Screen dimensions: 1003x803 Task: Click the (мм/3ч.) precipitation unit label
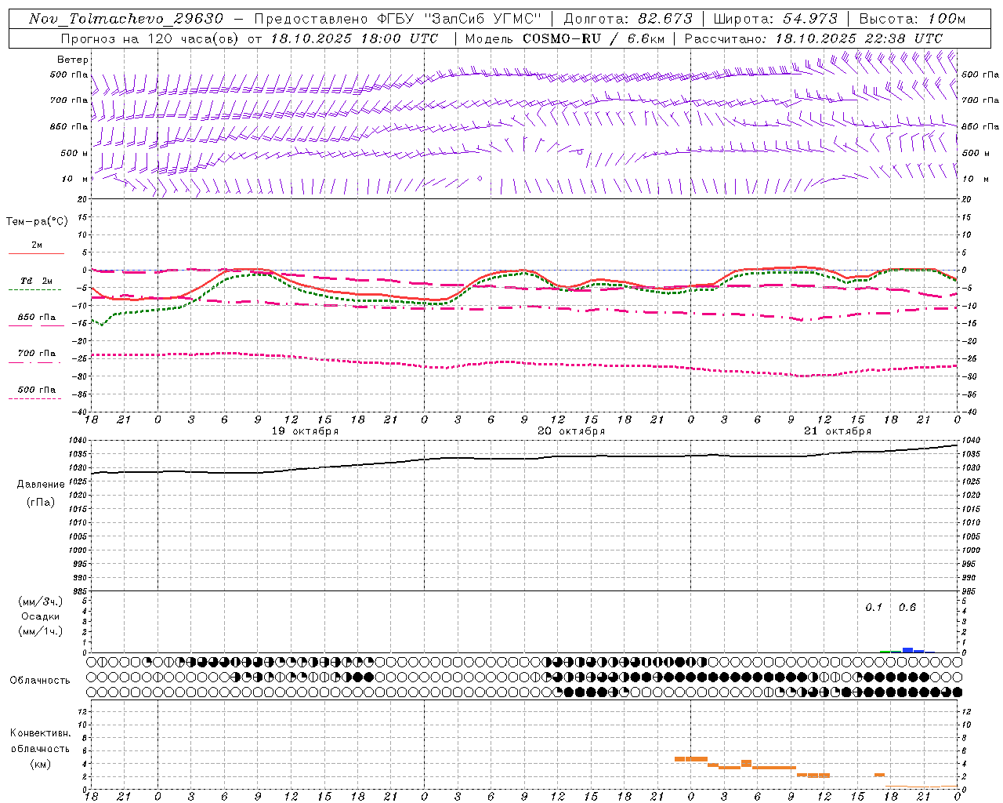click(x=40, y=601)
